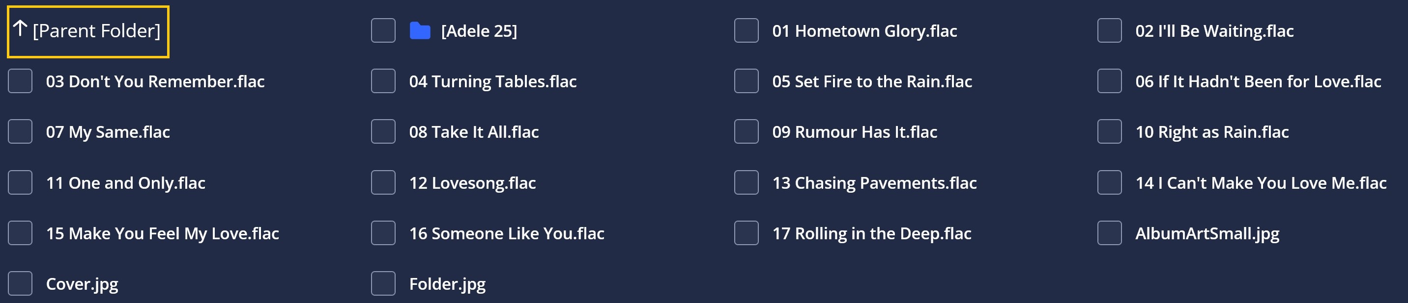Screen dimensions: 1408x303
Task: Click file name 04 Turning Tables.flac
Action: (x=493, y=82)
